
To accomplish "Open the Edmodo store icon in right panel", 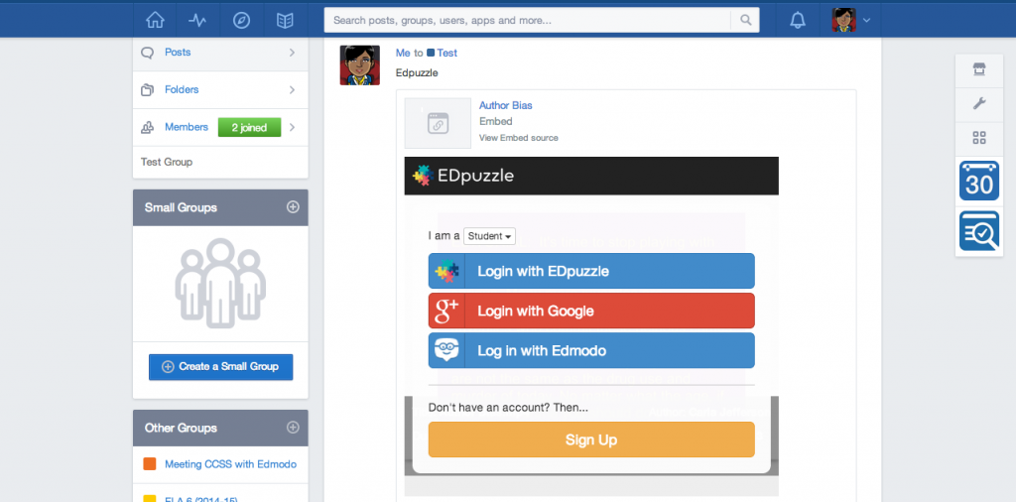I will tap(979, 70).
